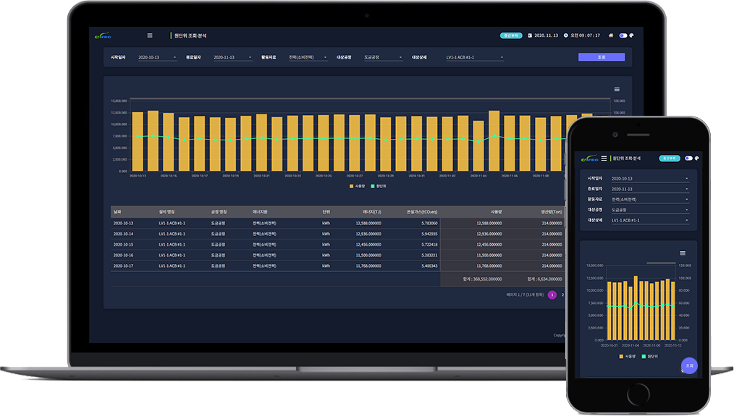734x416 pixels.
Task: Expand the 활동자료 dropdown on the phone
Action: pyautogui.click(x=650, y=200)
